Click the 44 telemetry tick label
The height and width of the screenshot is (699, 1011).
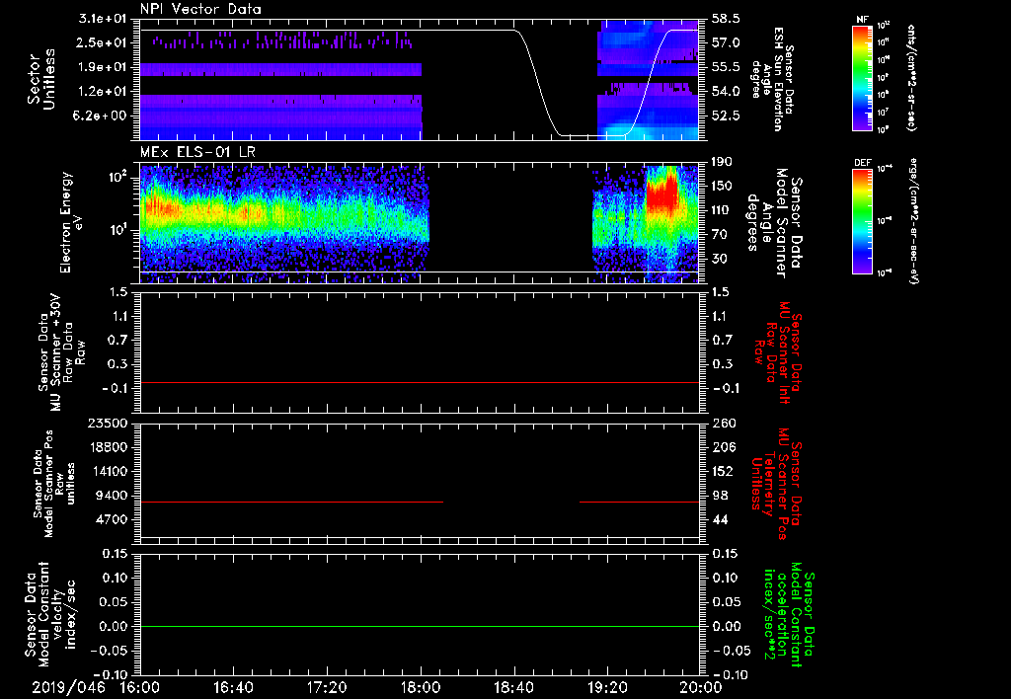coord(720,519)
